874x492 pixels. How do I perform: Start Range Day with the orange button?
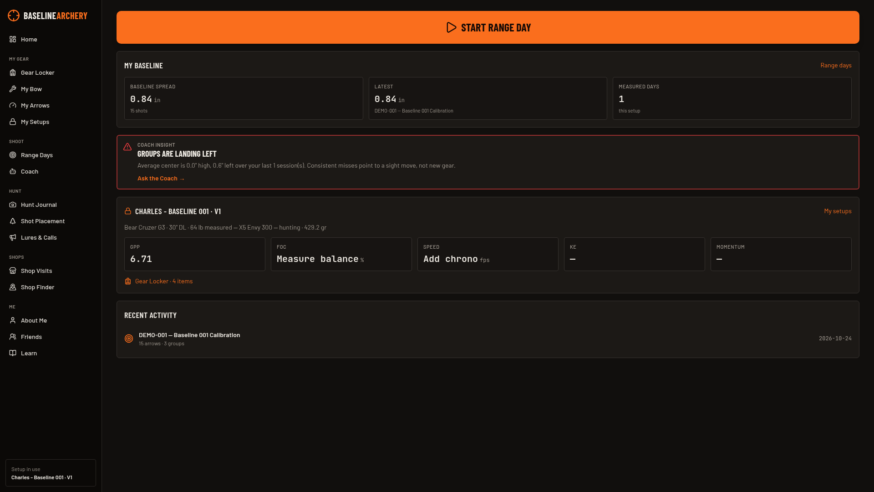[488, 27]
